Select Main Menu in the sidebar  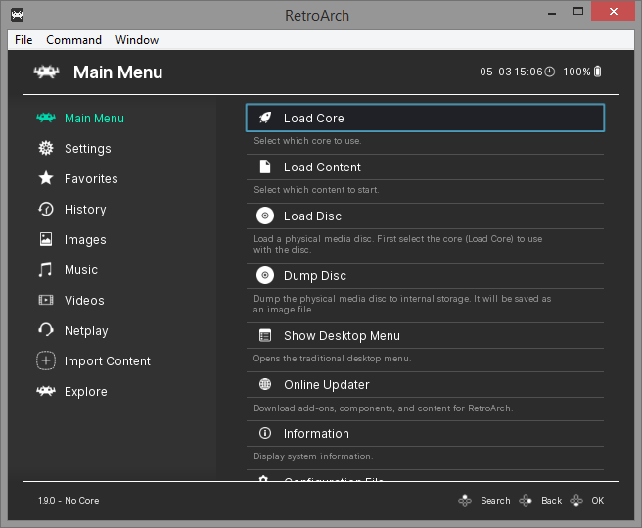[x=94, y=119]
